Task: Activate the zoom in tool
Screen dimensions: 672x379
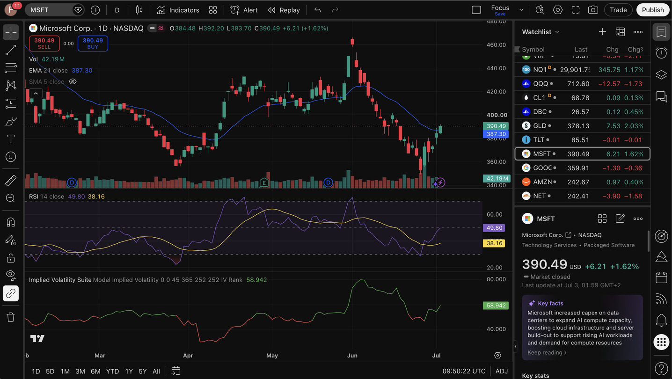Action: [x=11, y=198]
